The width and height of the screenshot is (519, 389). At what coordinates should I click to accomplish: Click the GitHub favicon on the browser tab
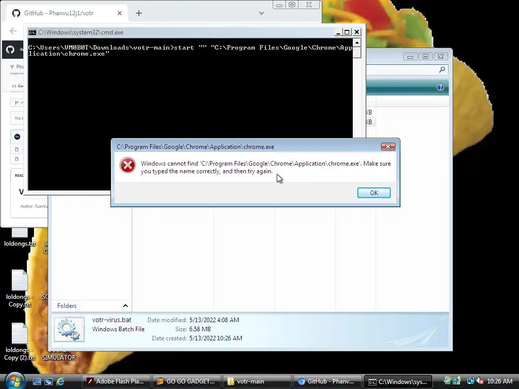click(16, 13)
